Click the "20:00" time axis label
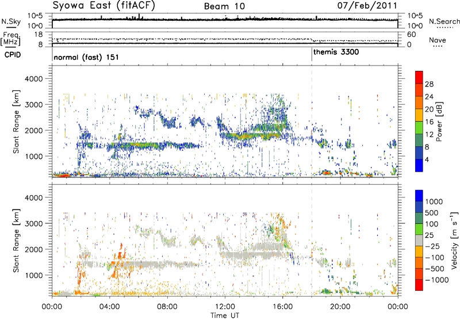The height and width of the screenshot is (319, 460). click(x=340, y=307)
